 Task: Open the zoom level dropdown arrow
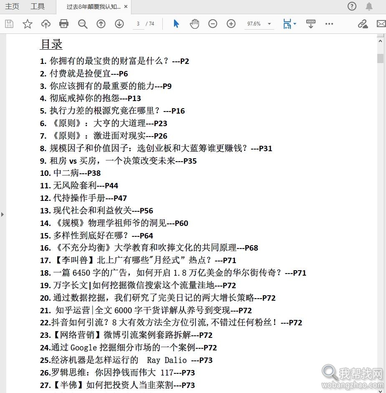point(269,24)
